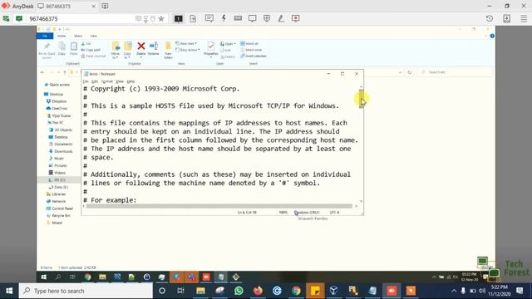532x299 pixels.
Task: Click Pin to Quick access in the ribbon
Action: [47, 50]
